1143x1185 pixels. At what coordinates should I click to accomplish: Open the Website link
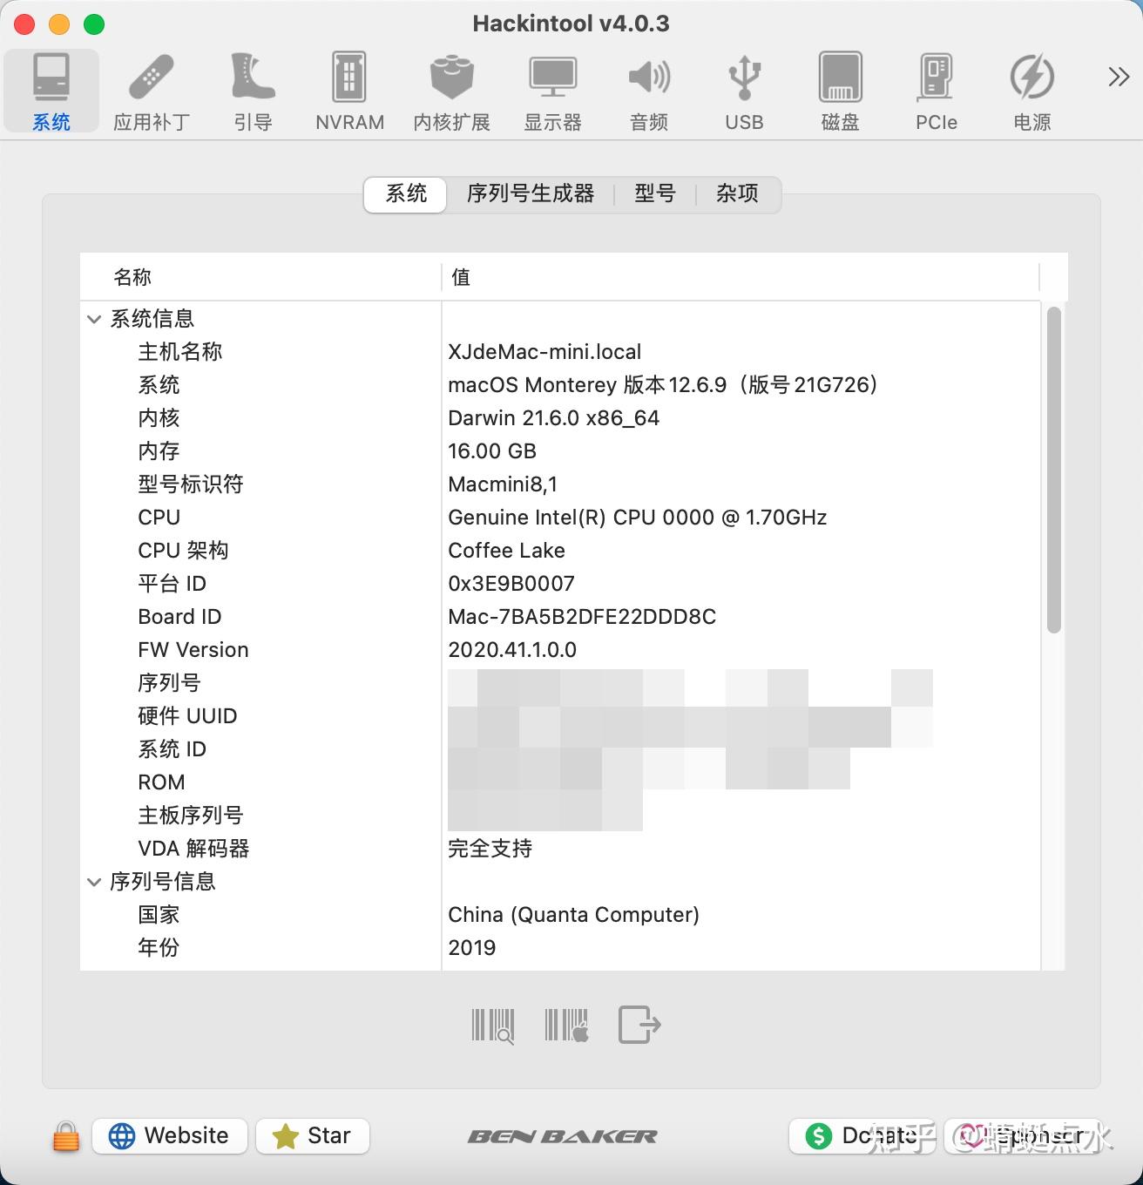point(169,1135)
